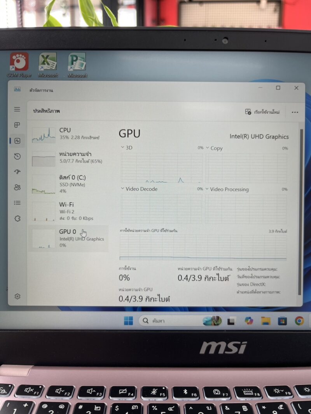Open the Copy engine graph dropdown
Viewport: 311px width, 414px height.
(208, 148)
